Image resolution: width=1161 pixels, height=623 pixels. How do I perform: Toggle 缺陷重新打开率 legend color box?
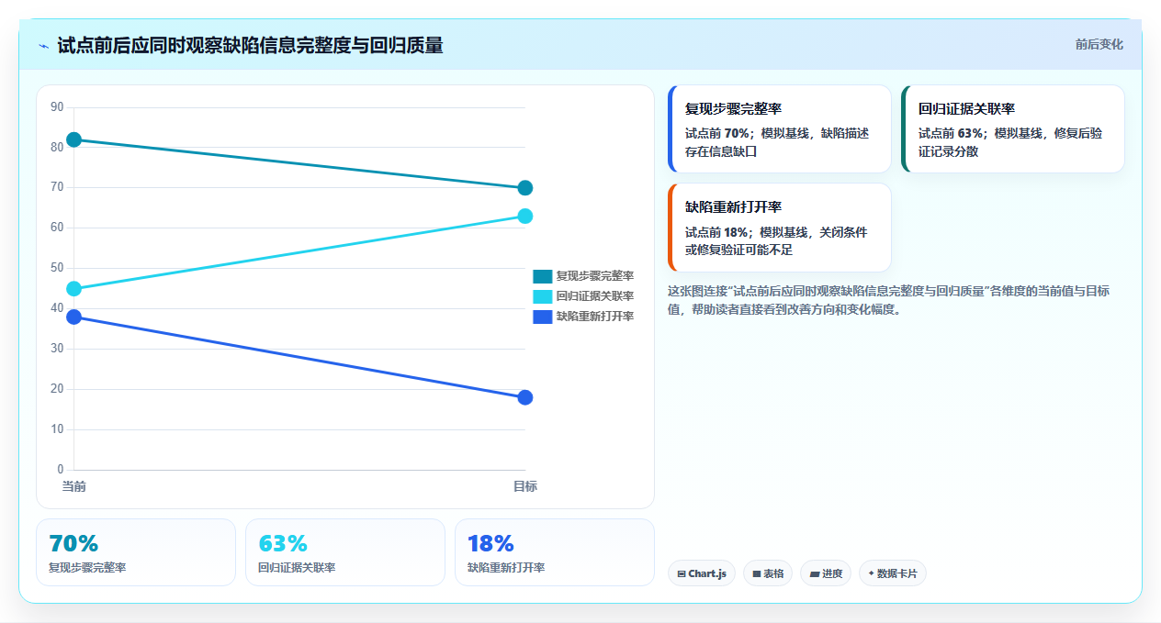pyautogui.click(x=543, y=316)
